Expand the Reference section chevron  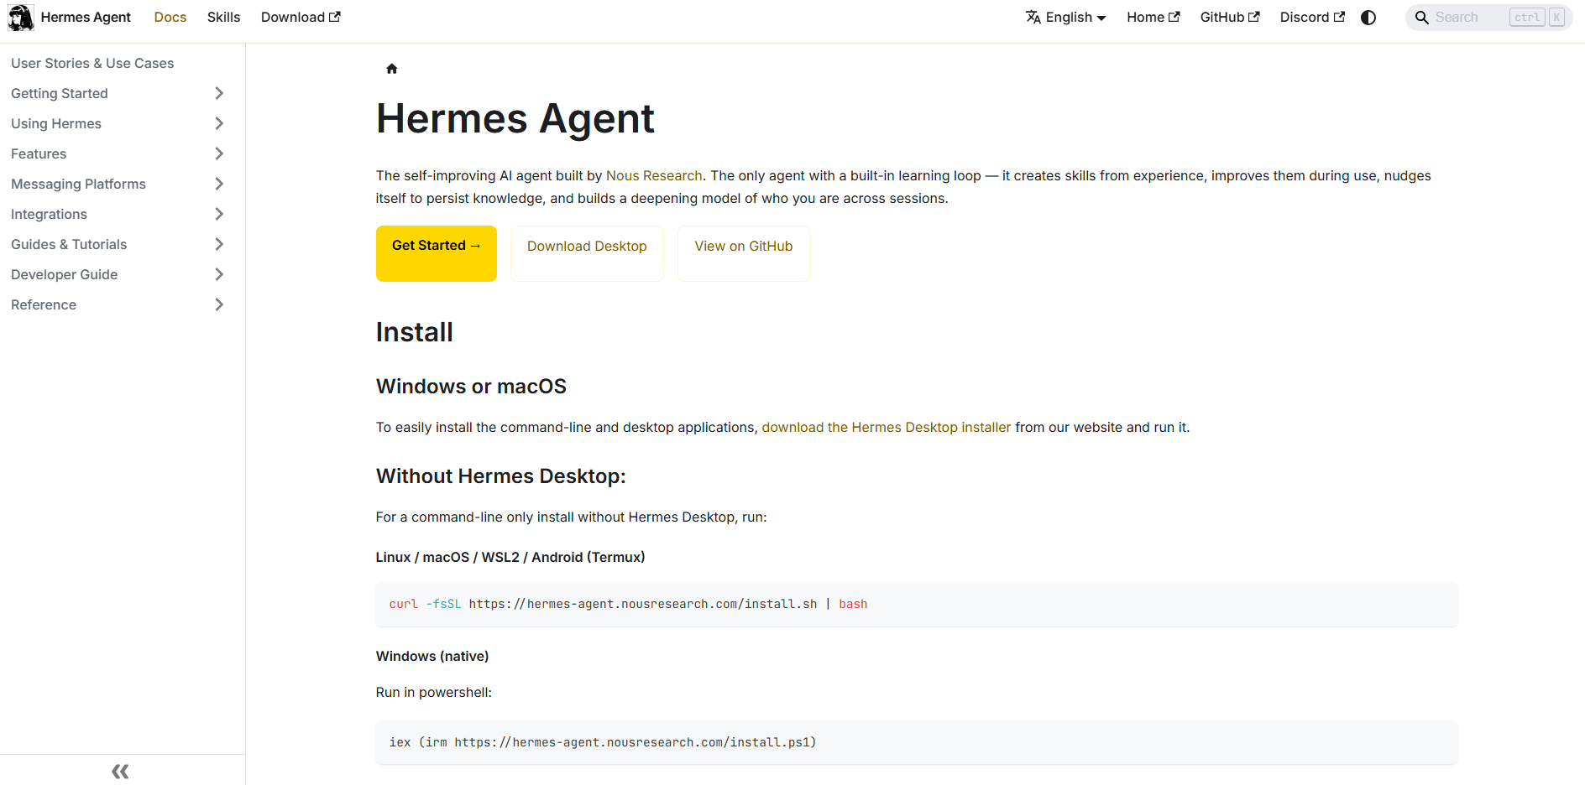(219, 304)
